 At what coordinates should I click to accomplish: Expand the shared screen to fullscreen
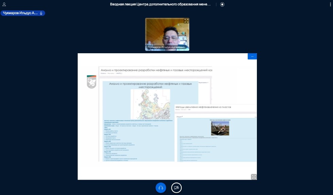click(253, 177)
